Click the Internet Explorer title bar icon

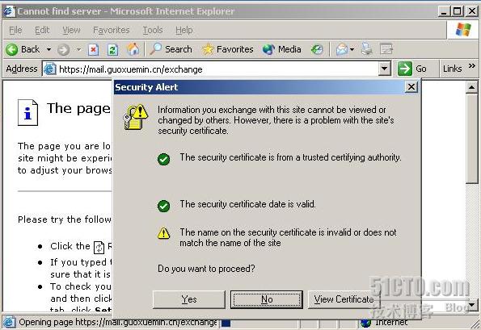coord(9,11)
